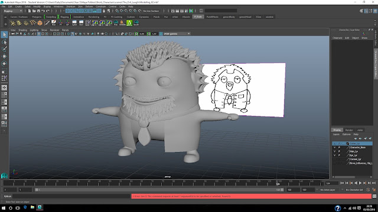Open the Rigging menu set dropdown

[12, 11]
